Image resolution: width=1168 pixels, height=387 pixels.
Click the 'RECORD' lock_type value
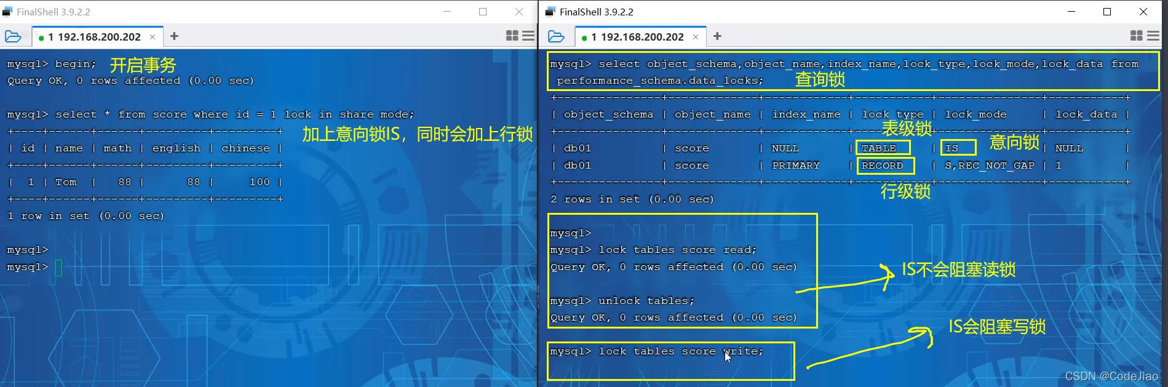(882, 166)
